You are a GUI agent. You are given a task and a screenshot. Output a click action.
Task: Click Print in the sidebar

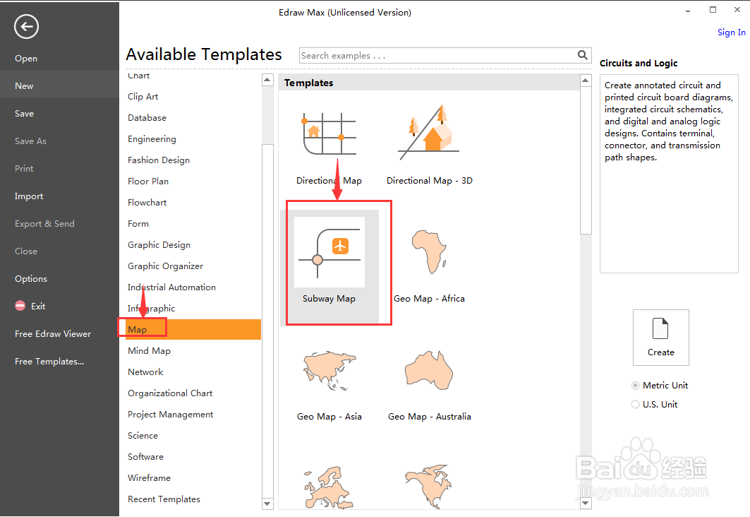(24, 169)
